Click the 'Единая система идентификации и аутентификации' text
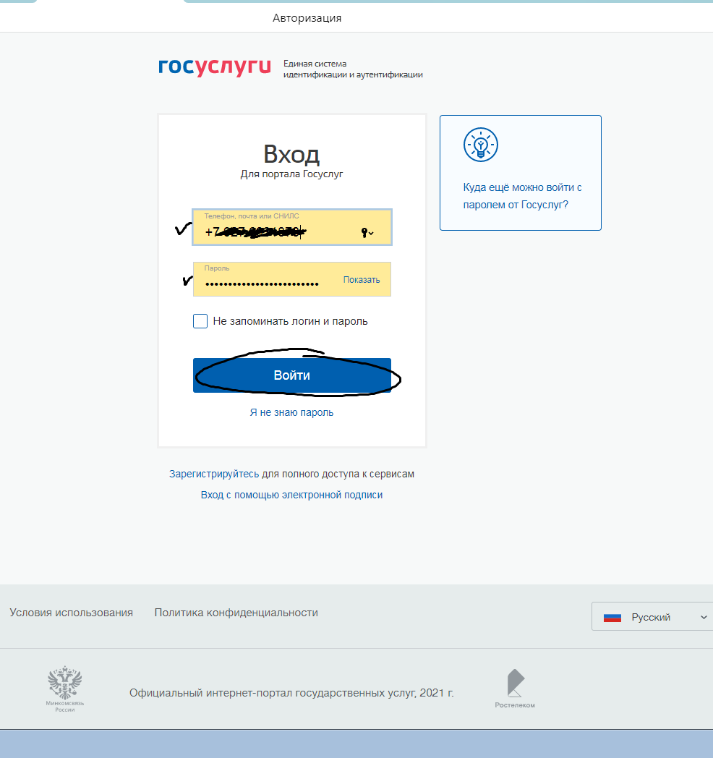 pos(353,69)
